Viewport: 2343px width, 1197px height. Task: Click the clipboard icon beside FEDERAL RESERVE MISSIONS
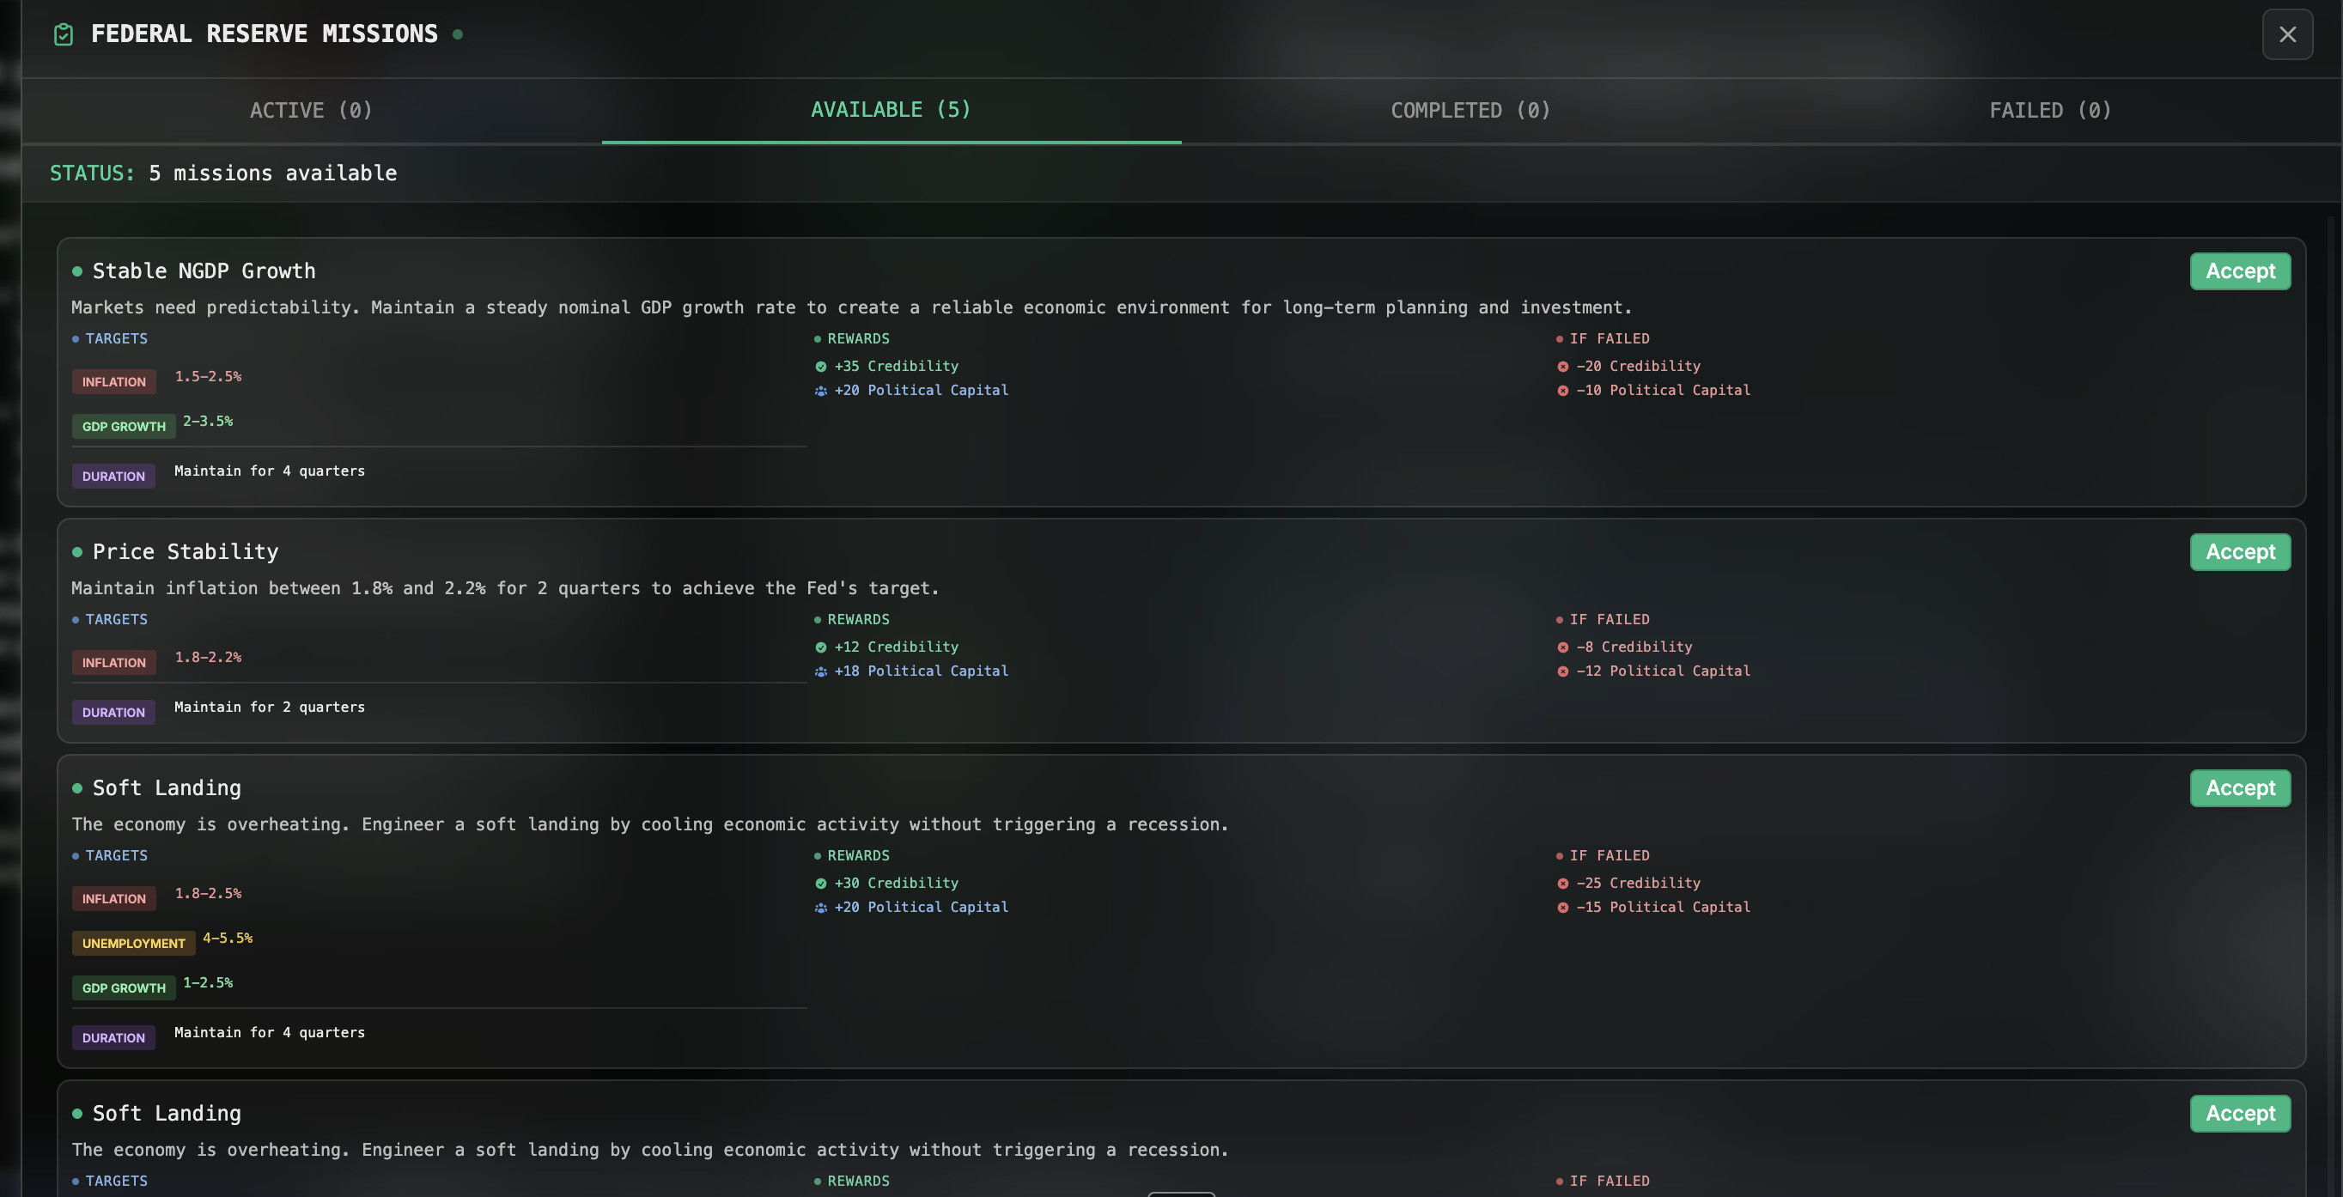click(63, 33)
